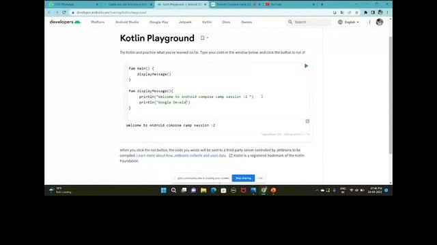The height and width of the screenshot is (245, 437).
Task: Open the Windows Start button
Action: pyautogui.click(x=164, y=191)
